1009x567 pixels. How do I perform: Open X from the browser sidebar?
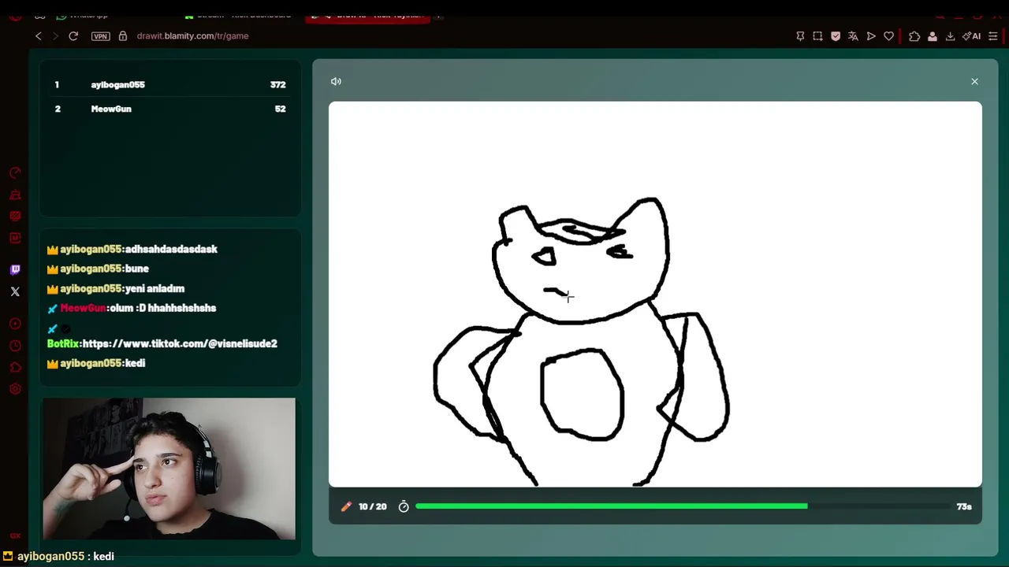pyautogui.click(x=15, y=291)
